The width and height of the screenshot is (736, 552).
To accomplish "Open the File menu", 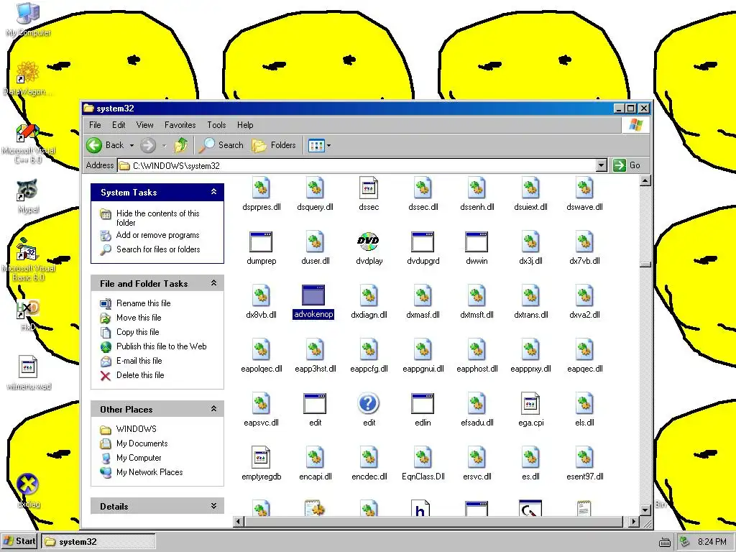I will pos(95,125).
